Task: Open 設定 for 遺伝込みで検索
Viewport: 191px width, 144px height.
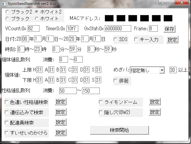Action: point(61,112)
